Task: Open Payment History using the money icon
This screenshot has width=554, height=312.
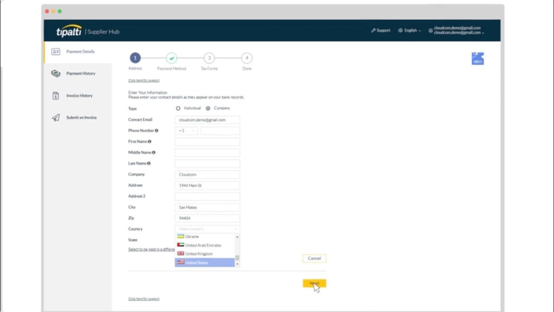Action: (x=55, y=73)
